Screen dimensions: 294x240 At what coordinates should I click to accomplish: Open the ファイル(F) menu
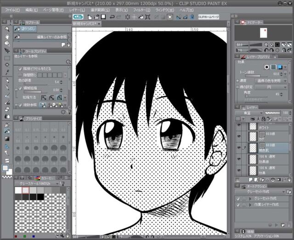[x=12, y=9]
